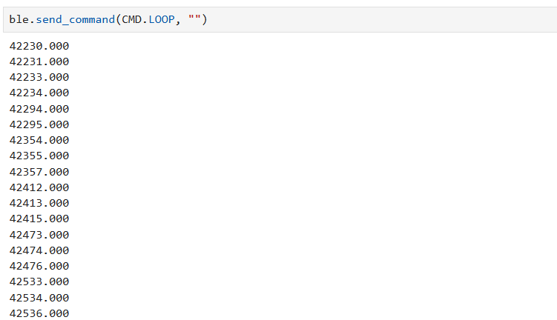Select the 42233.000 output line
The height and width of the screenshot is (320, 557).
(x=39, y=77)
